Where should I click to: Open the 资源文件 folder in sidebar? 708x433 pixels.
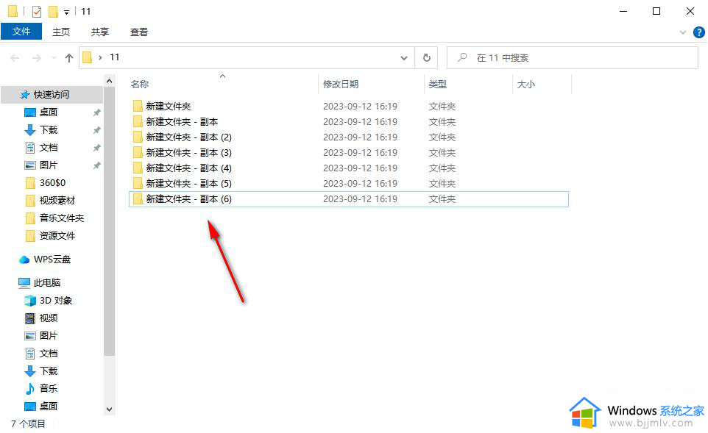(57, 235)
